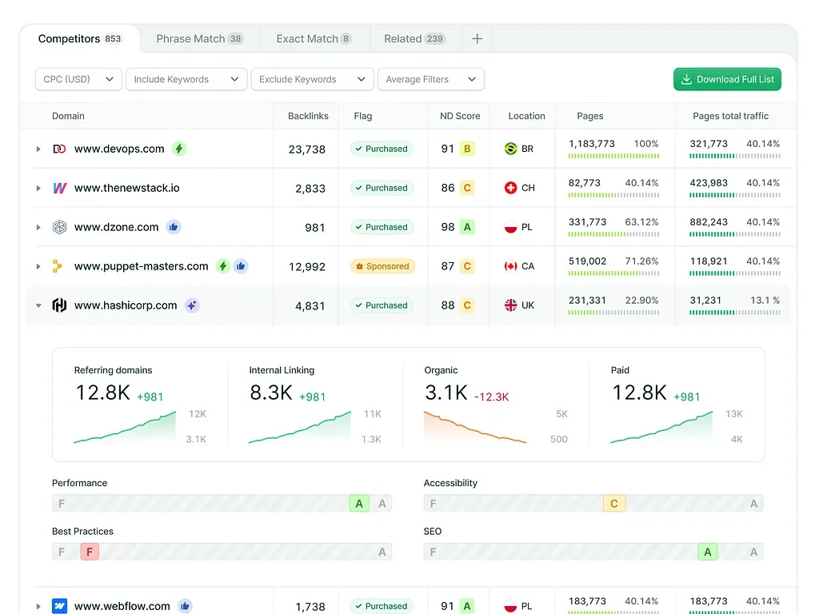Click the UK flag in the hashicorp.com row
819x614 pixels.
(511, 305)
